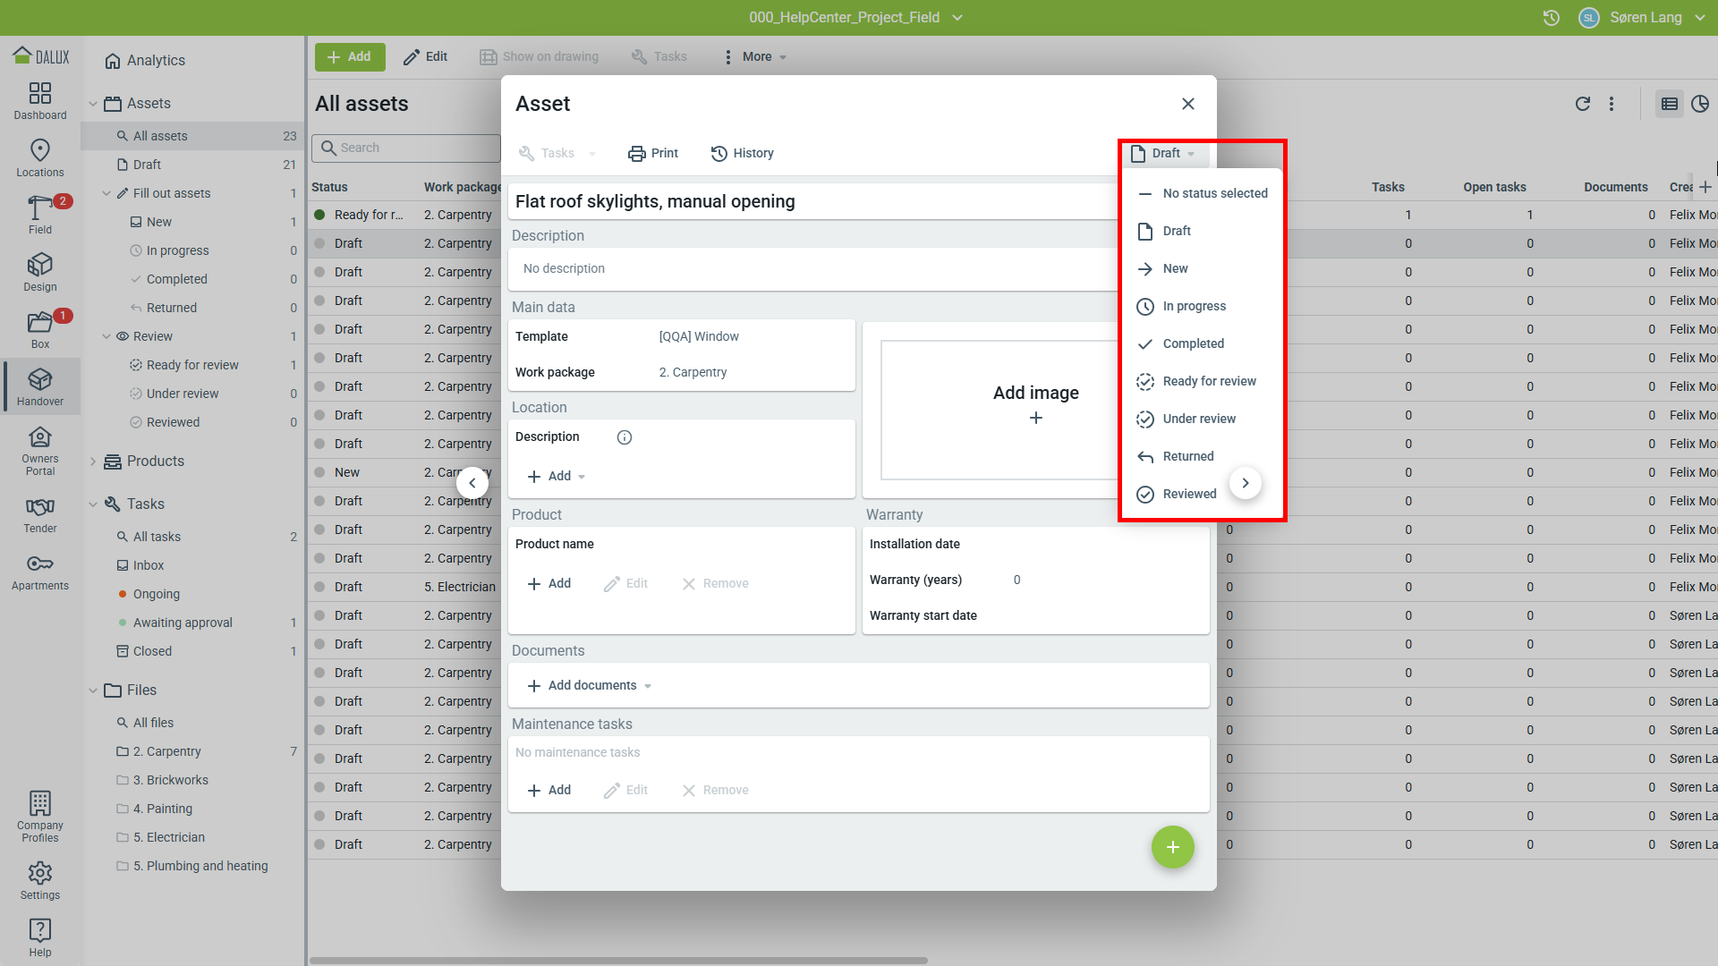
Task: Choose Ready for review status option
Action: point(1209,381)
